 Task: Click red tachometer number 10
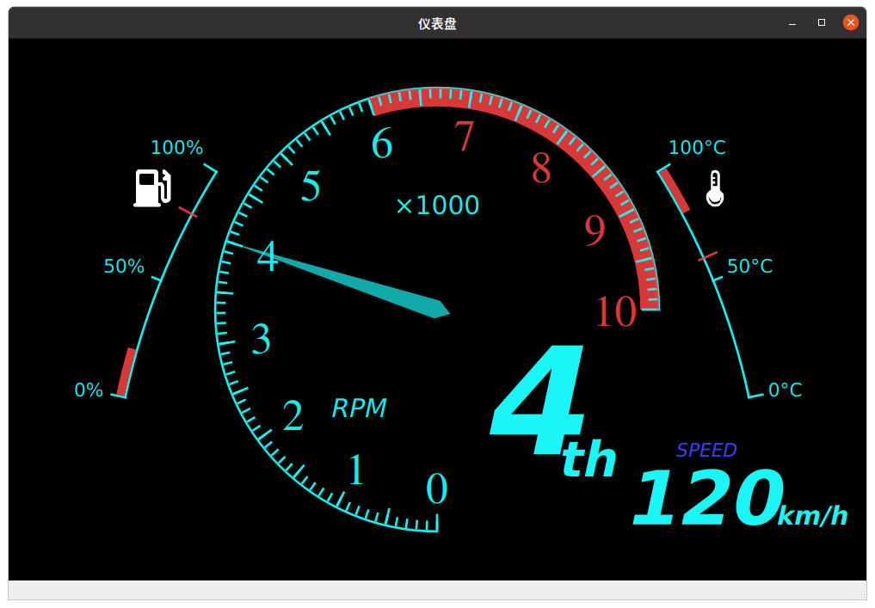click(616, 310)
